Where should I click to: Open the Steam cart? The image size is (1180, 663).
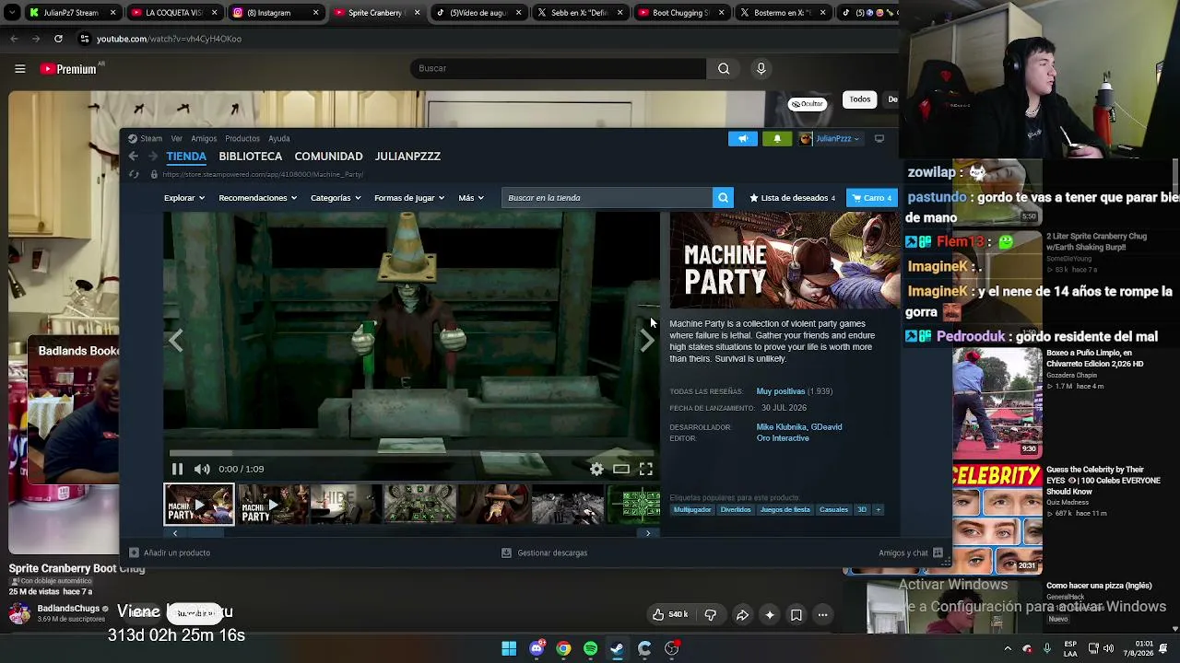point(872,198)
